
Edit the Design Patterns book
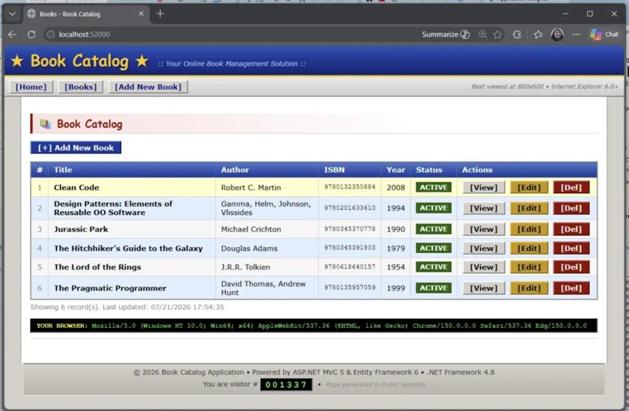coord(529,208)
